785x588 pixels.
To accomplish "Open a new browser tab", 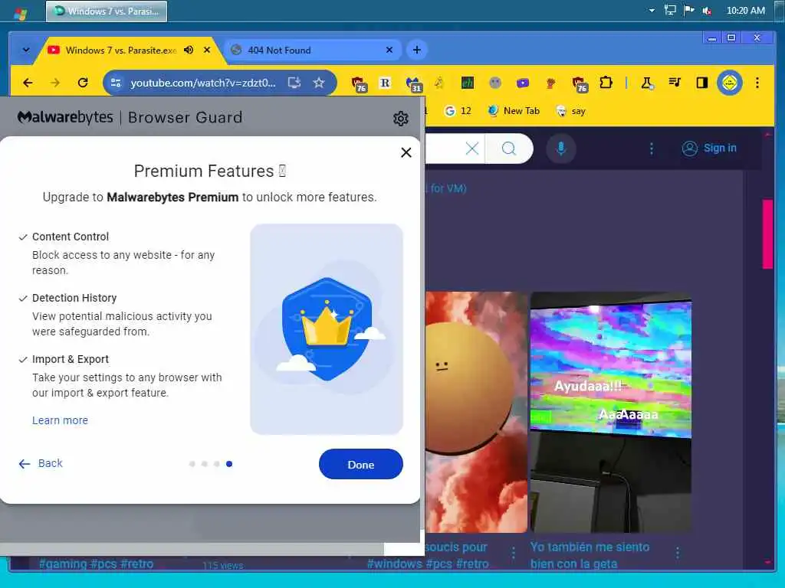I will [x=416, y=50].
